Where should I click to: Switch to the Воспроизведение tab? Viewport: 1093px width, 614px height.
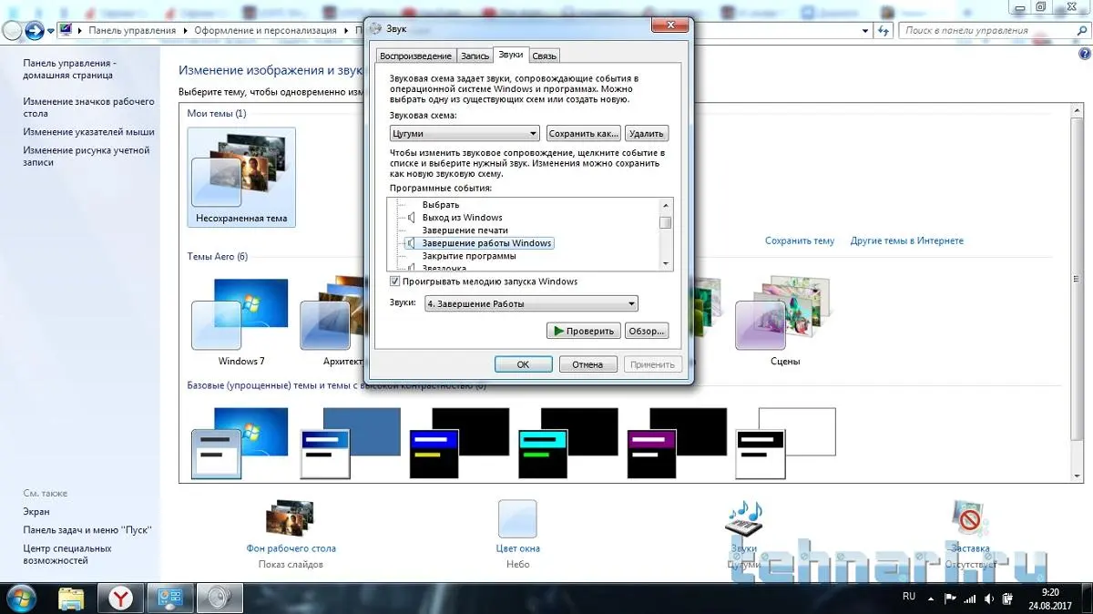click(x=415, y=56)
